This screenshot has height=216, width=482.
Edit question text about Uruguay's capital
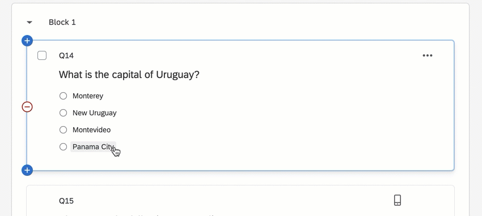click(129, 75)
